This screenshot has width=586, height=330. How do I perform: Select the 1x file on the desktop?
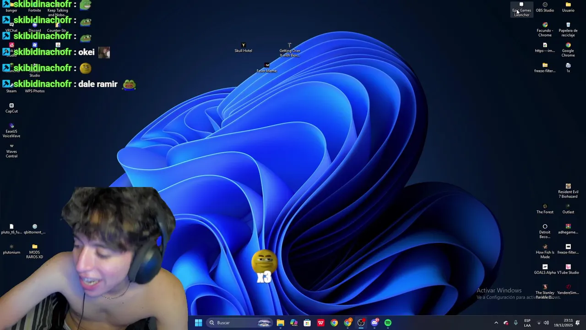[568, 68]
